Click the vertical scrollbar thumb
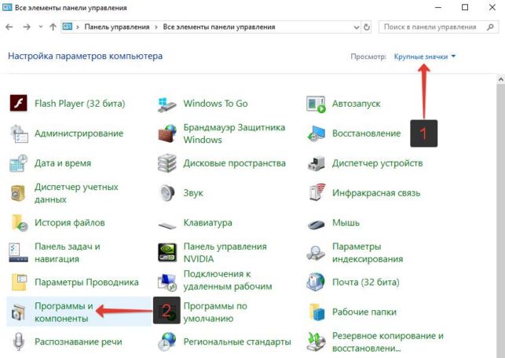Image resolution: width=505 pixels, height=358 pixels. click(501, 221)
